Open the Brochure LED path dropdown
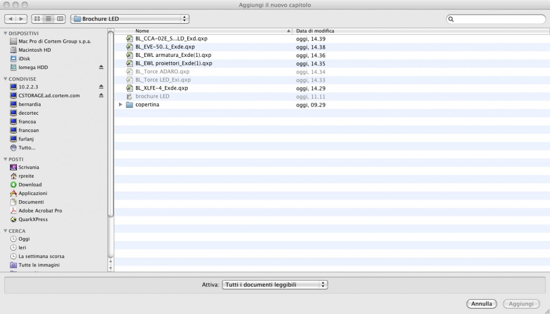Viewport: 550px width, 314px height. pyautogui.click(x=130, y=19)
